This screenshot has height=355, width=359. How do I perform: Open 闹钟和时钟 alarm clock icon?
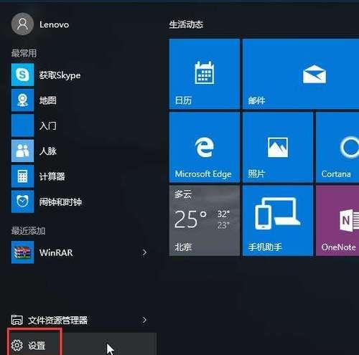(x=22, y=202)
